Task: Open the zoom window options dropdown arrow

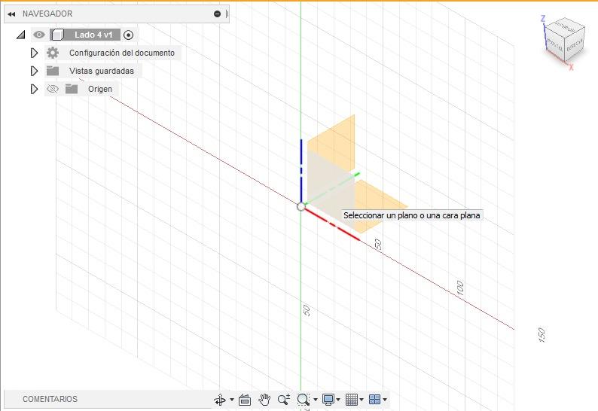Action: click(x=316, y=400)
